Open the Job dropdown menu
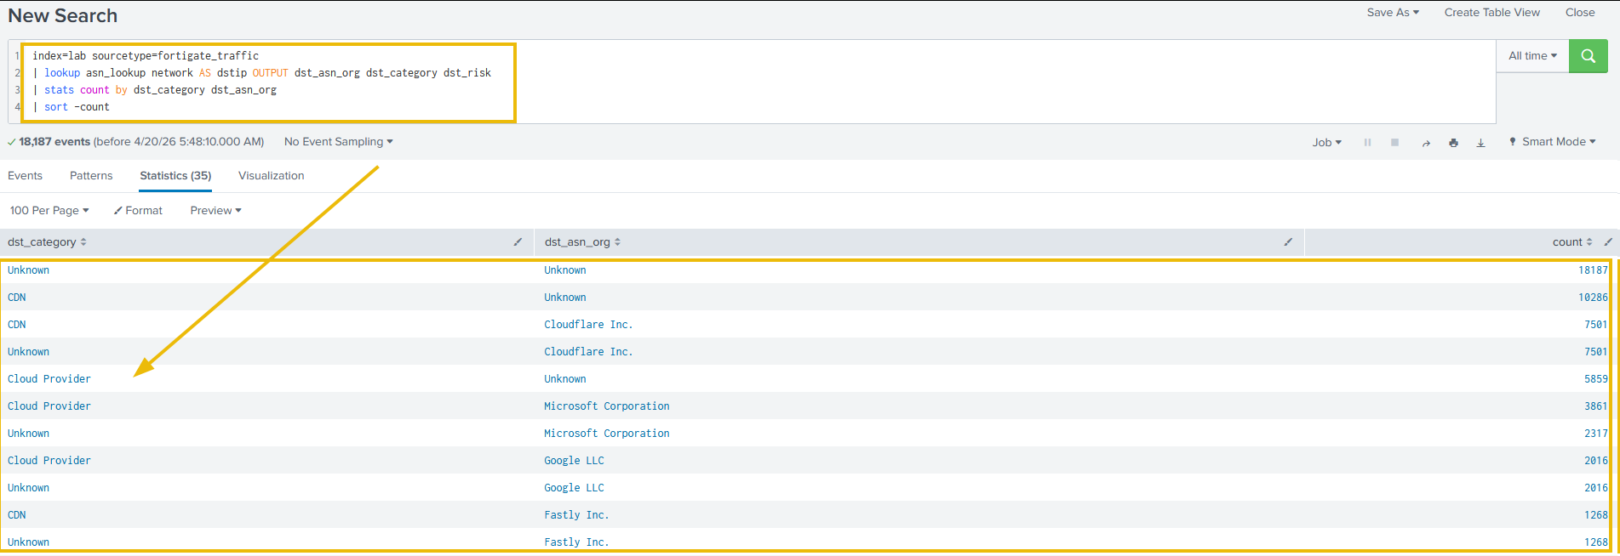1620x556 pixels. (1326, 143)
